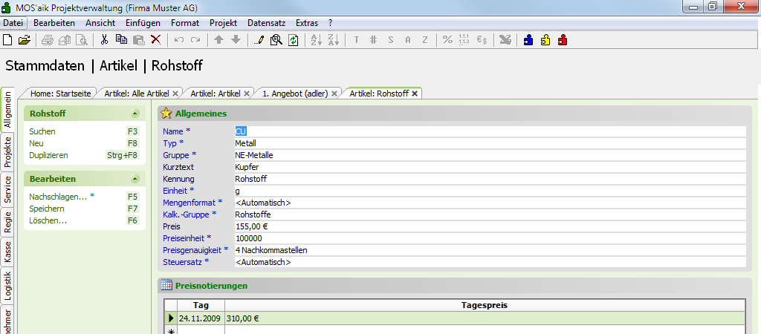
Task: Click the New document toolbar icon
Action: pyautogui.click(x=7, y=40)
